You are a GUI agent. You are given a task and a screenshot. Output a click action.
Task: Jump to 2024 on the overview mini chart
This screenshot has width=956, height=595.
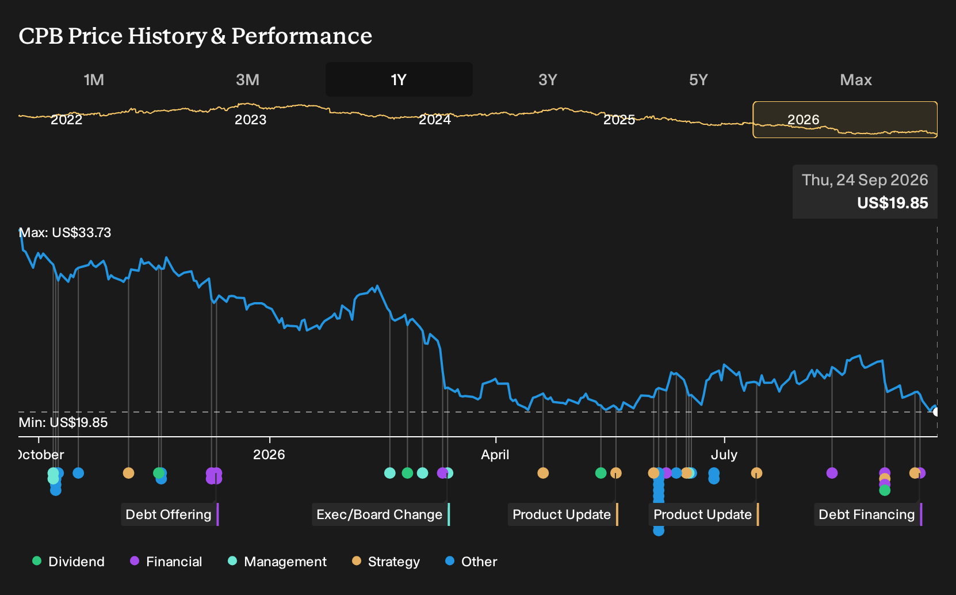[435, 120]
